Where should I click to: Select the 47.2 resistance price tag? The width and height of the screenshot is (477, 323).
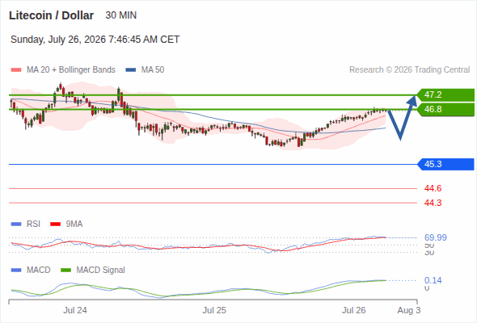[x=445, y=94]
